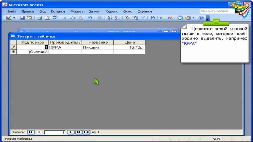Click the record number field
253x142 pixels.
(55, 132)
